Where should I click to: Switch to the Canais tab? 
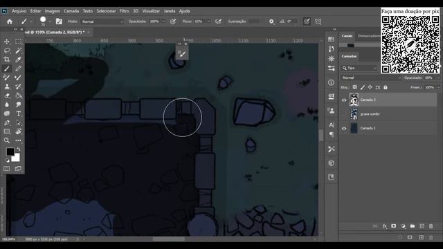coord(347,36)
